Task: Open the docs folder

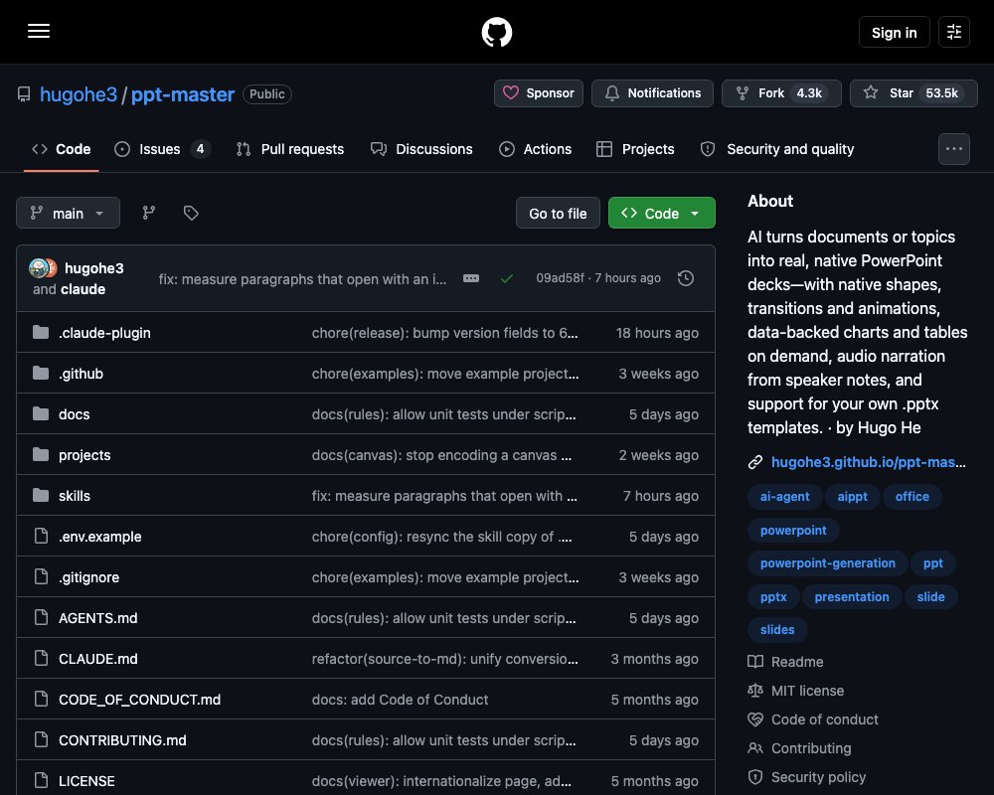Action: 75,414
